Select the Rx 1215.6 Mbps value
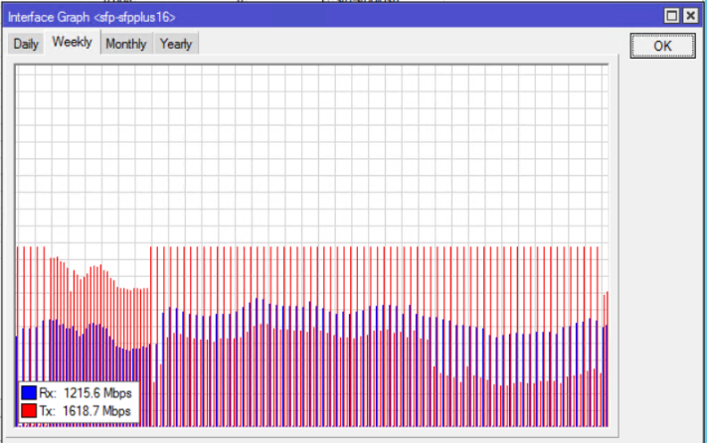 [x=97, y=393]
